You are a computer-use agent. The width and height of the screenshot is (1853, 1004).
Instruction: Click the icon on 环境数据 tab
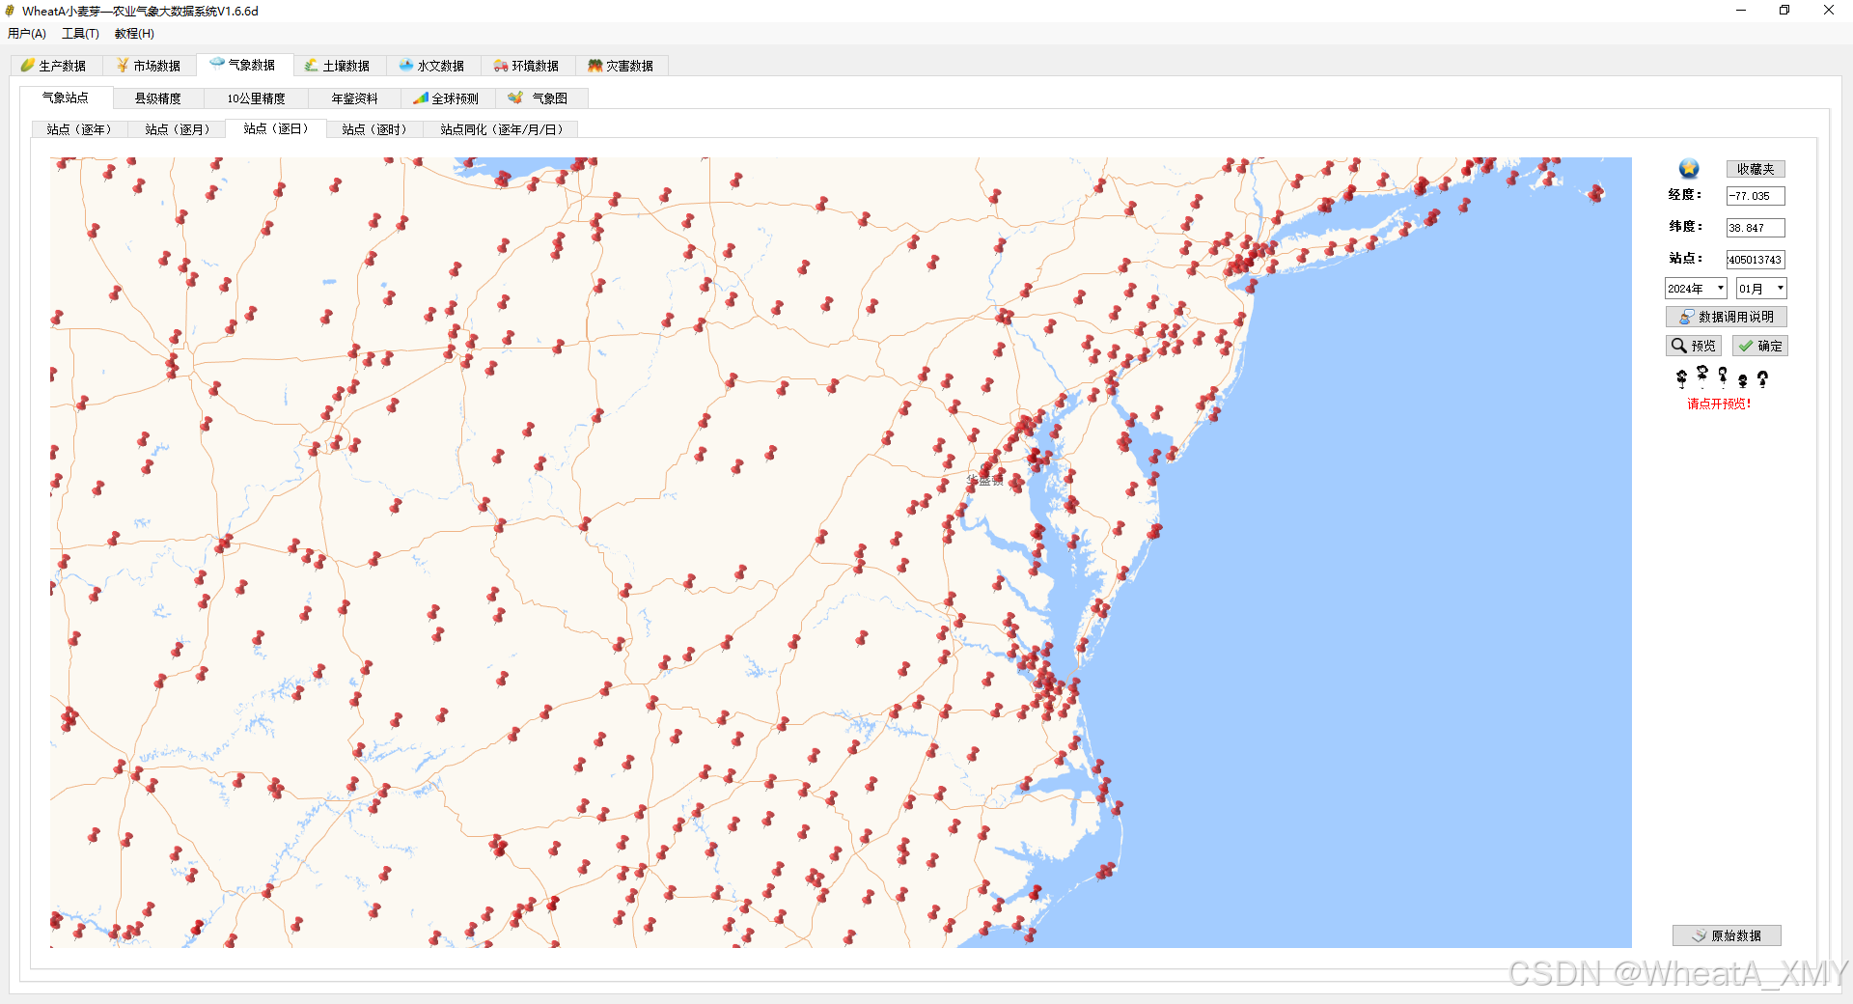click(501, 66)
